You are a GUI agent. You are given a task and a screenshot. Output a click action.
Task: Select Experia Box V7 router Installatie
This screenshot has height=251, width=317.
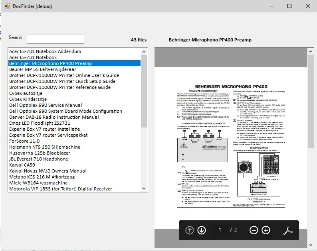(74, 129)
